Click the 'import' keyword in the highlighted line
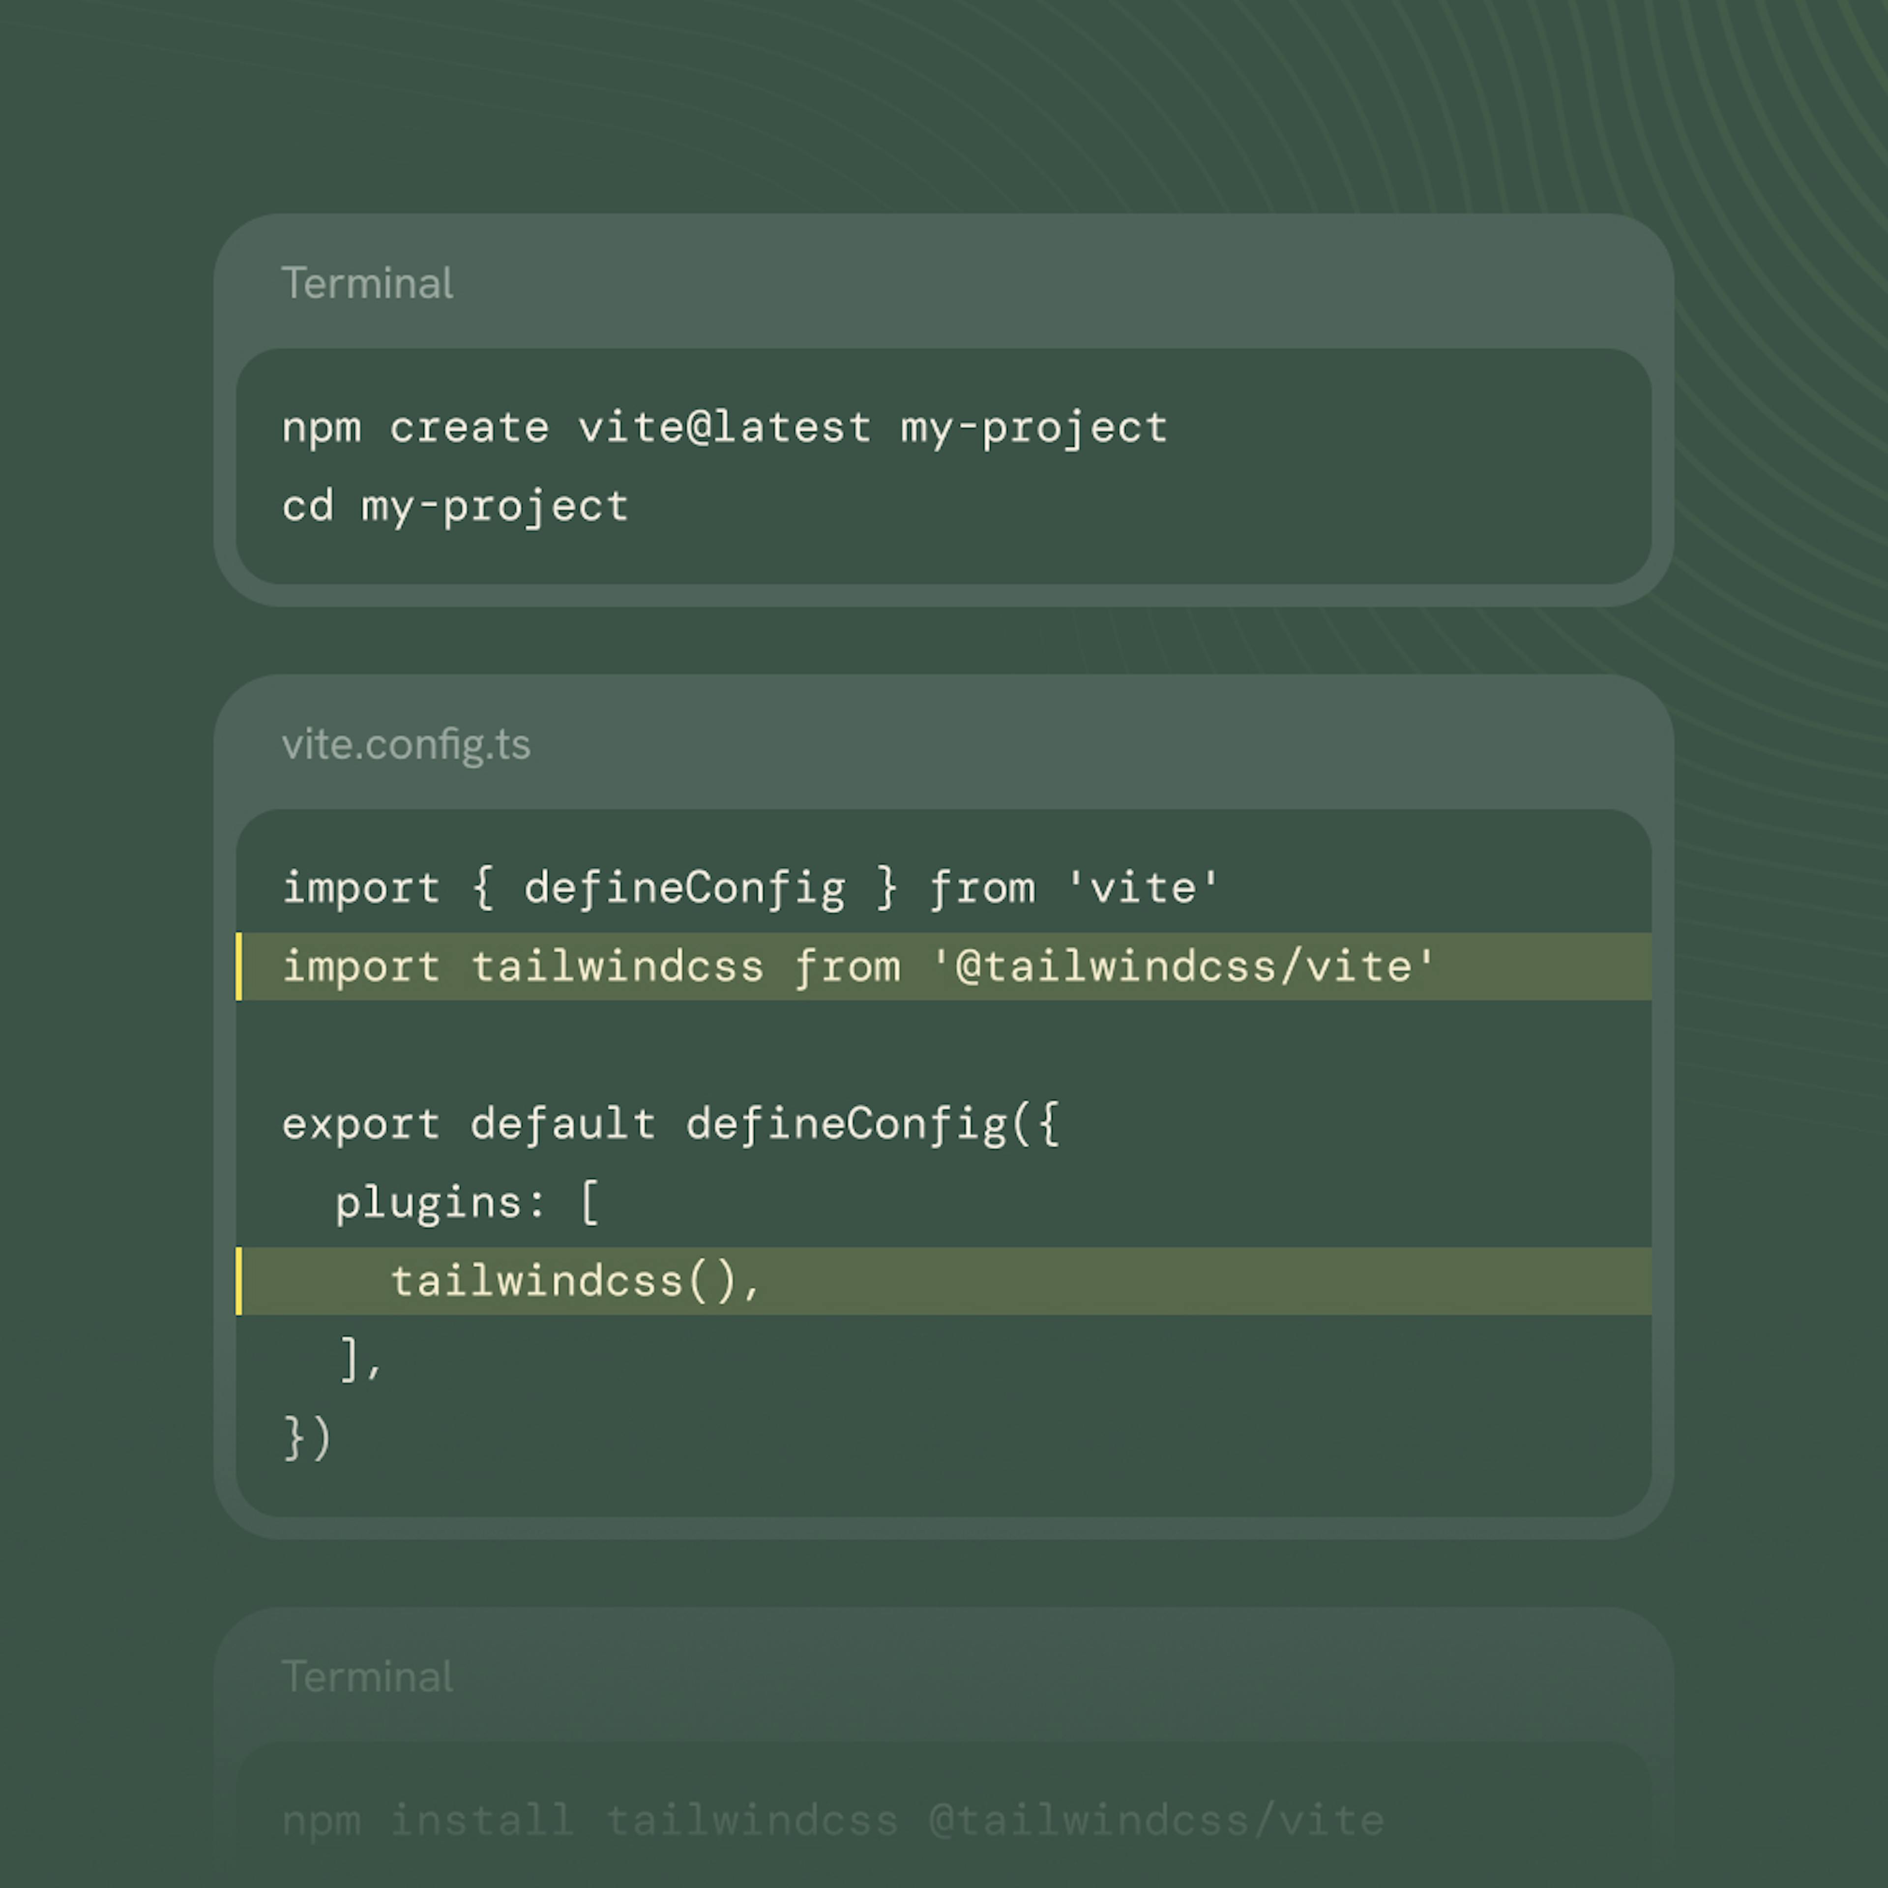The image size is (1888, 1888). click(x=360, y=967)
